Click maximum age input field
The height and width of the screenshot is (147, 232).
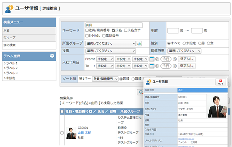[x=197, y=31]
